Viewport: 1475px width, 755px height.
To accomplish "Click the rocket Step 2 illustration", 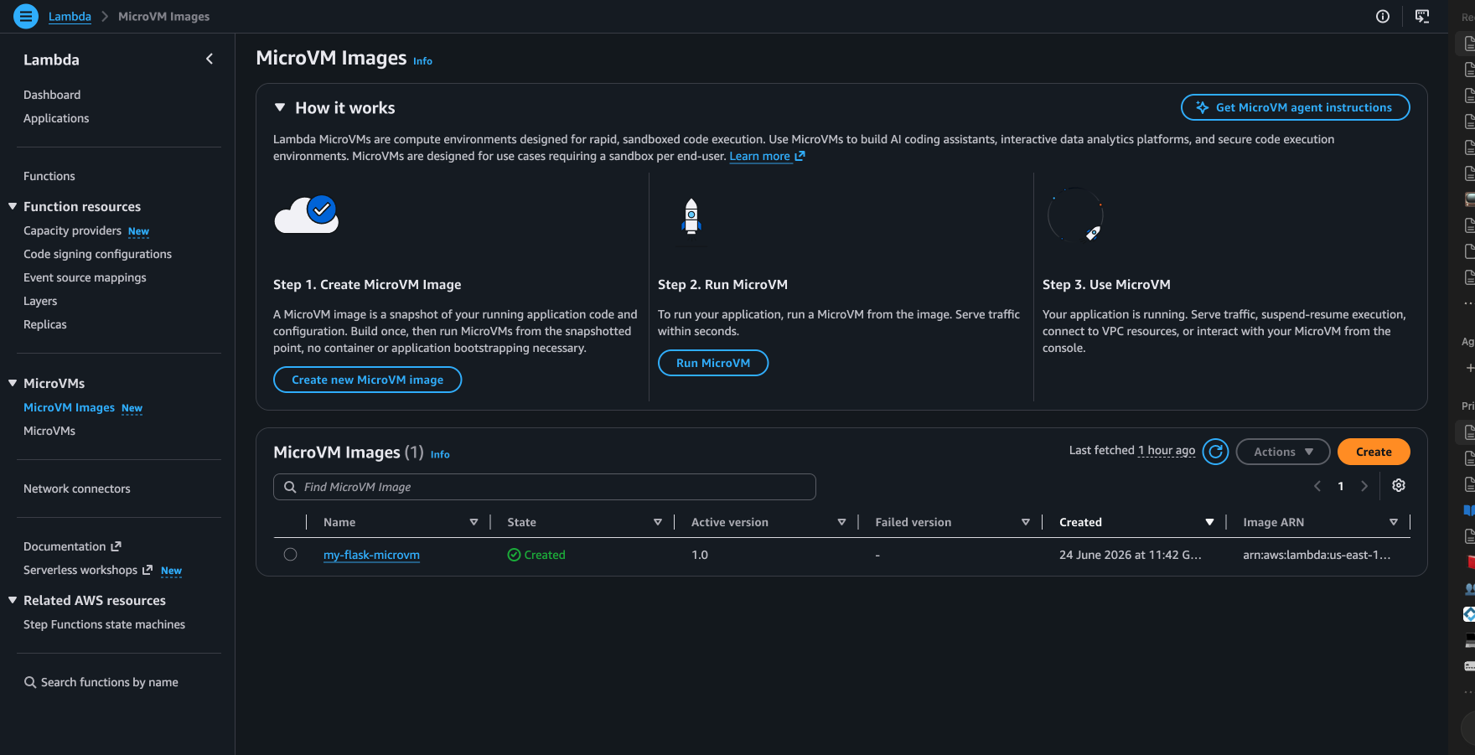I will coord(691,216).
